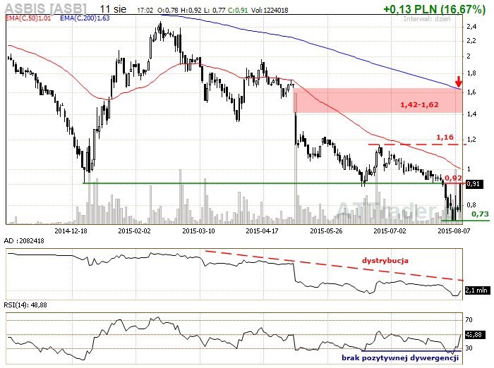
Task: Click the red '0,92' price label
Action: (453, 178)
